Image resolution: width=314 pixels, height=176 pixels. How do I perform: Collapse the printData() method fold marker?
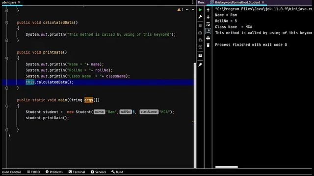[x=7, y=59]
